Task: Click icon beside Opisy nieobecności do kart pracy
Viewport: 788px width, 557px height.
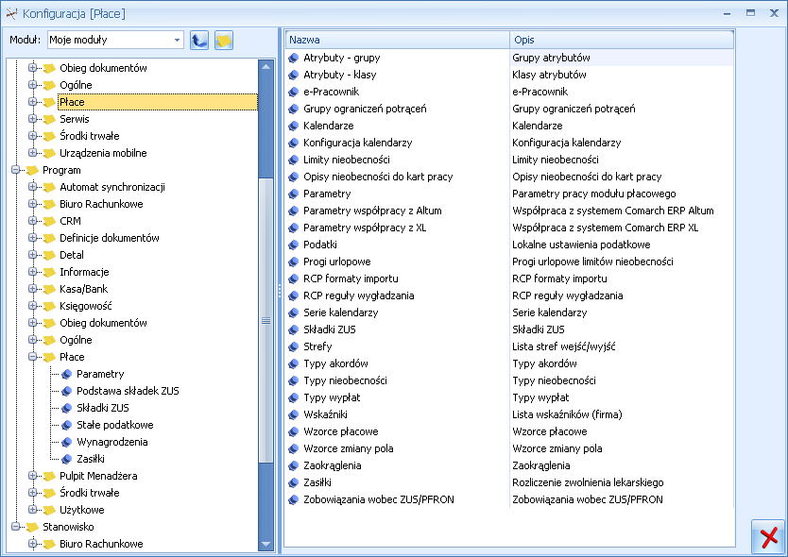Action: pos(294,177)
